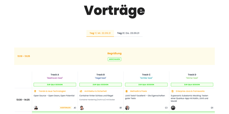The width and height of the screenshot is (229, 114).
Task: Switch to Tag 2 Do. 23.09.21 tab
Action: coord(128,33)
